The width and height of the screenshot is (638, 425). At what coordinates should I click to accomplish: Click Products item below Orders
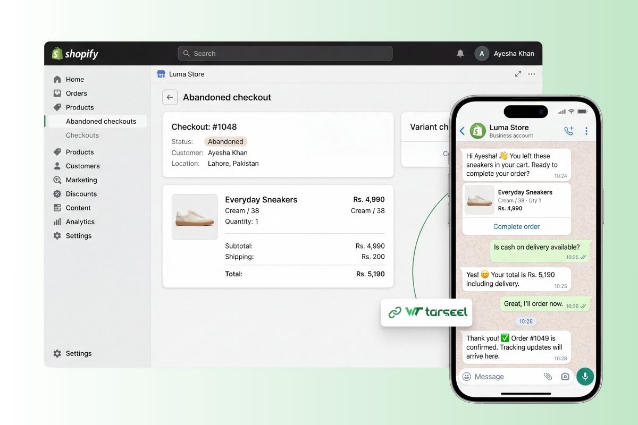click(x=80, y=107)
